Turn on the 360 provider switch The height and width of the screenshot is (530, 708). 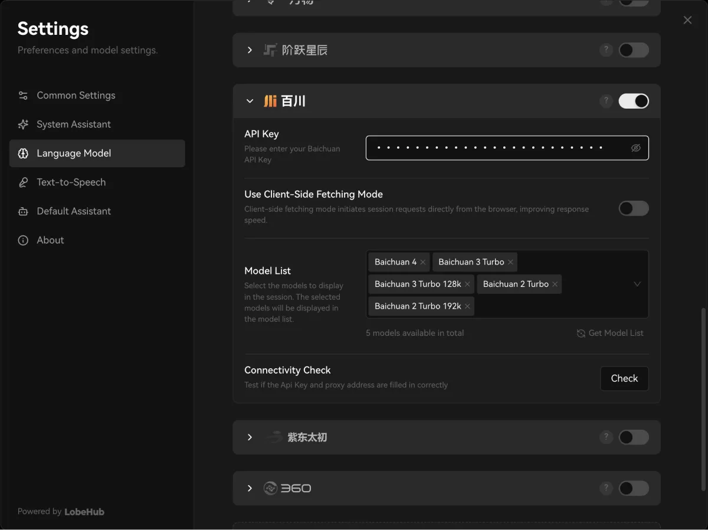[x=633, y=488]
